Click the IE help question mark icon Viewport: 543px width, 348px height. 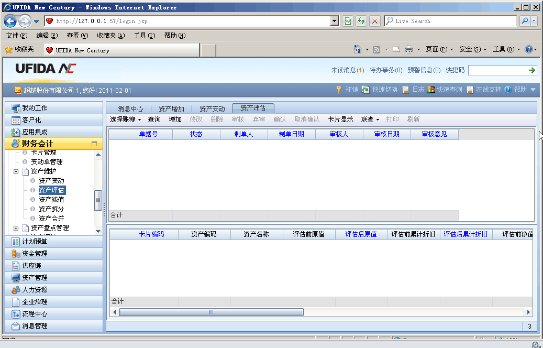click(528, 49)
